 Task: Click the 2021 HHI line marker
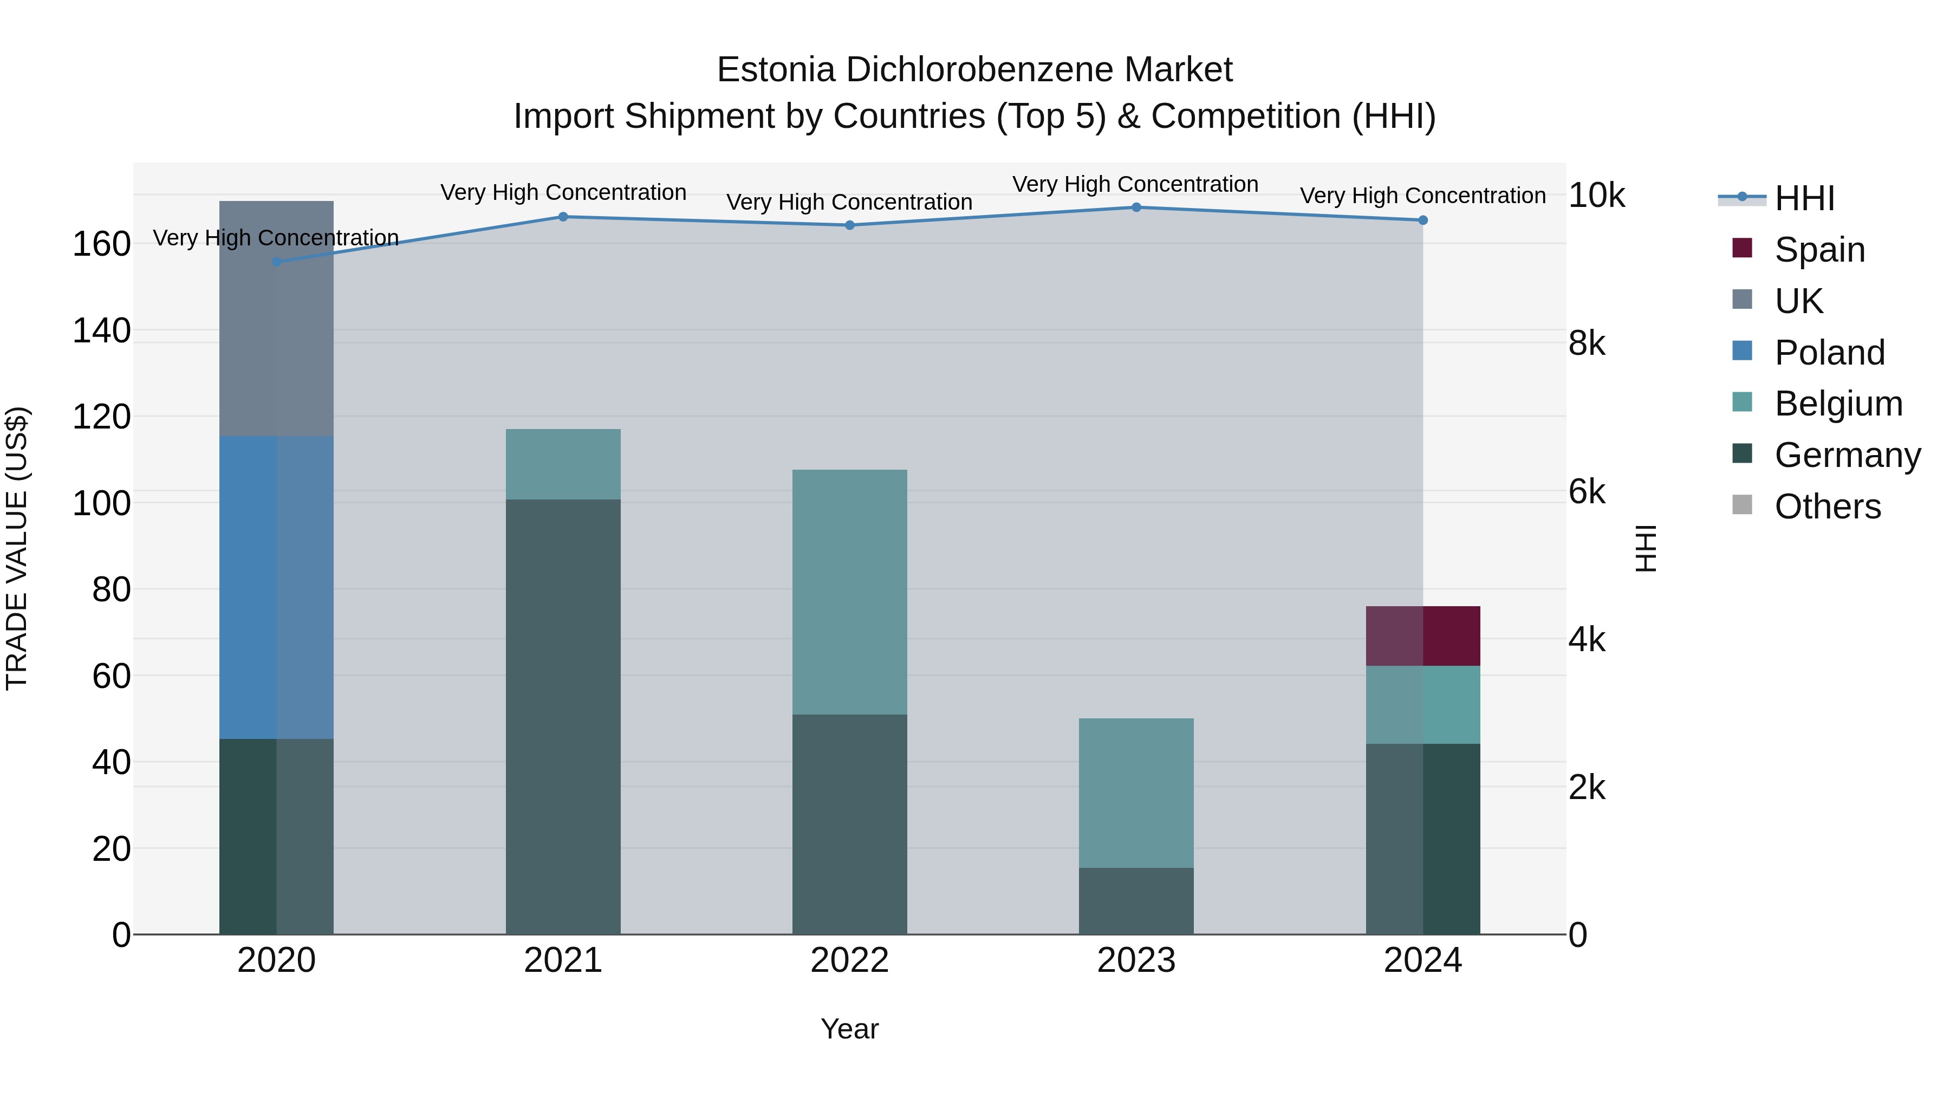563,217
